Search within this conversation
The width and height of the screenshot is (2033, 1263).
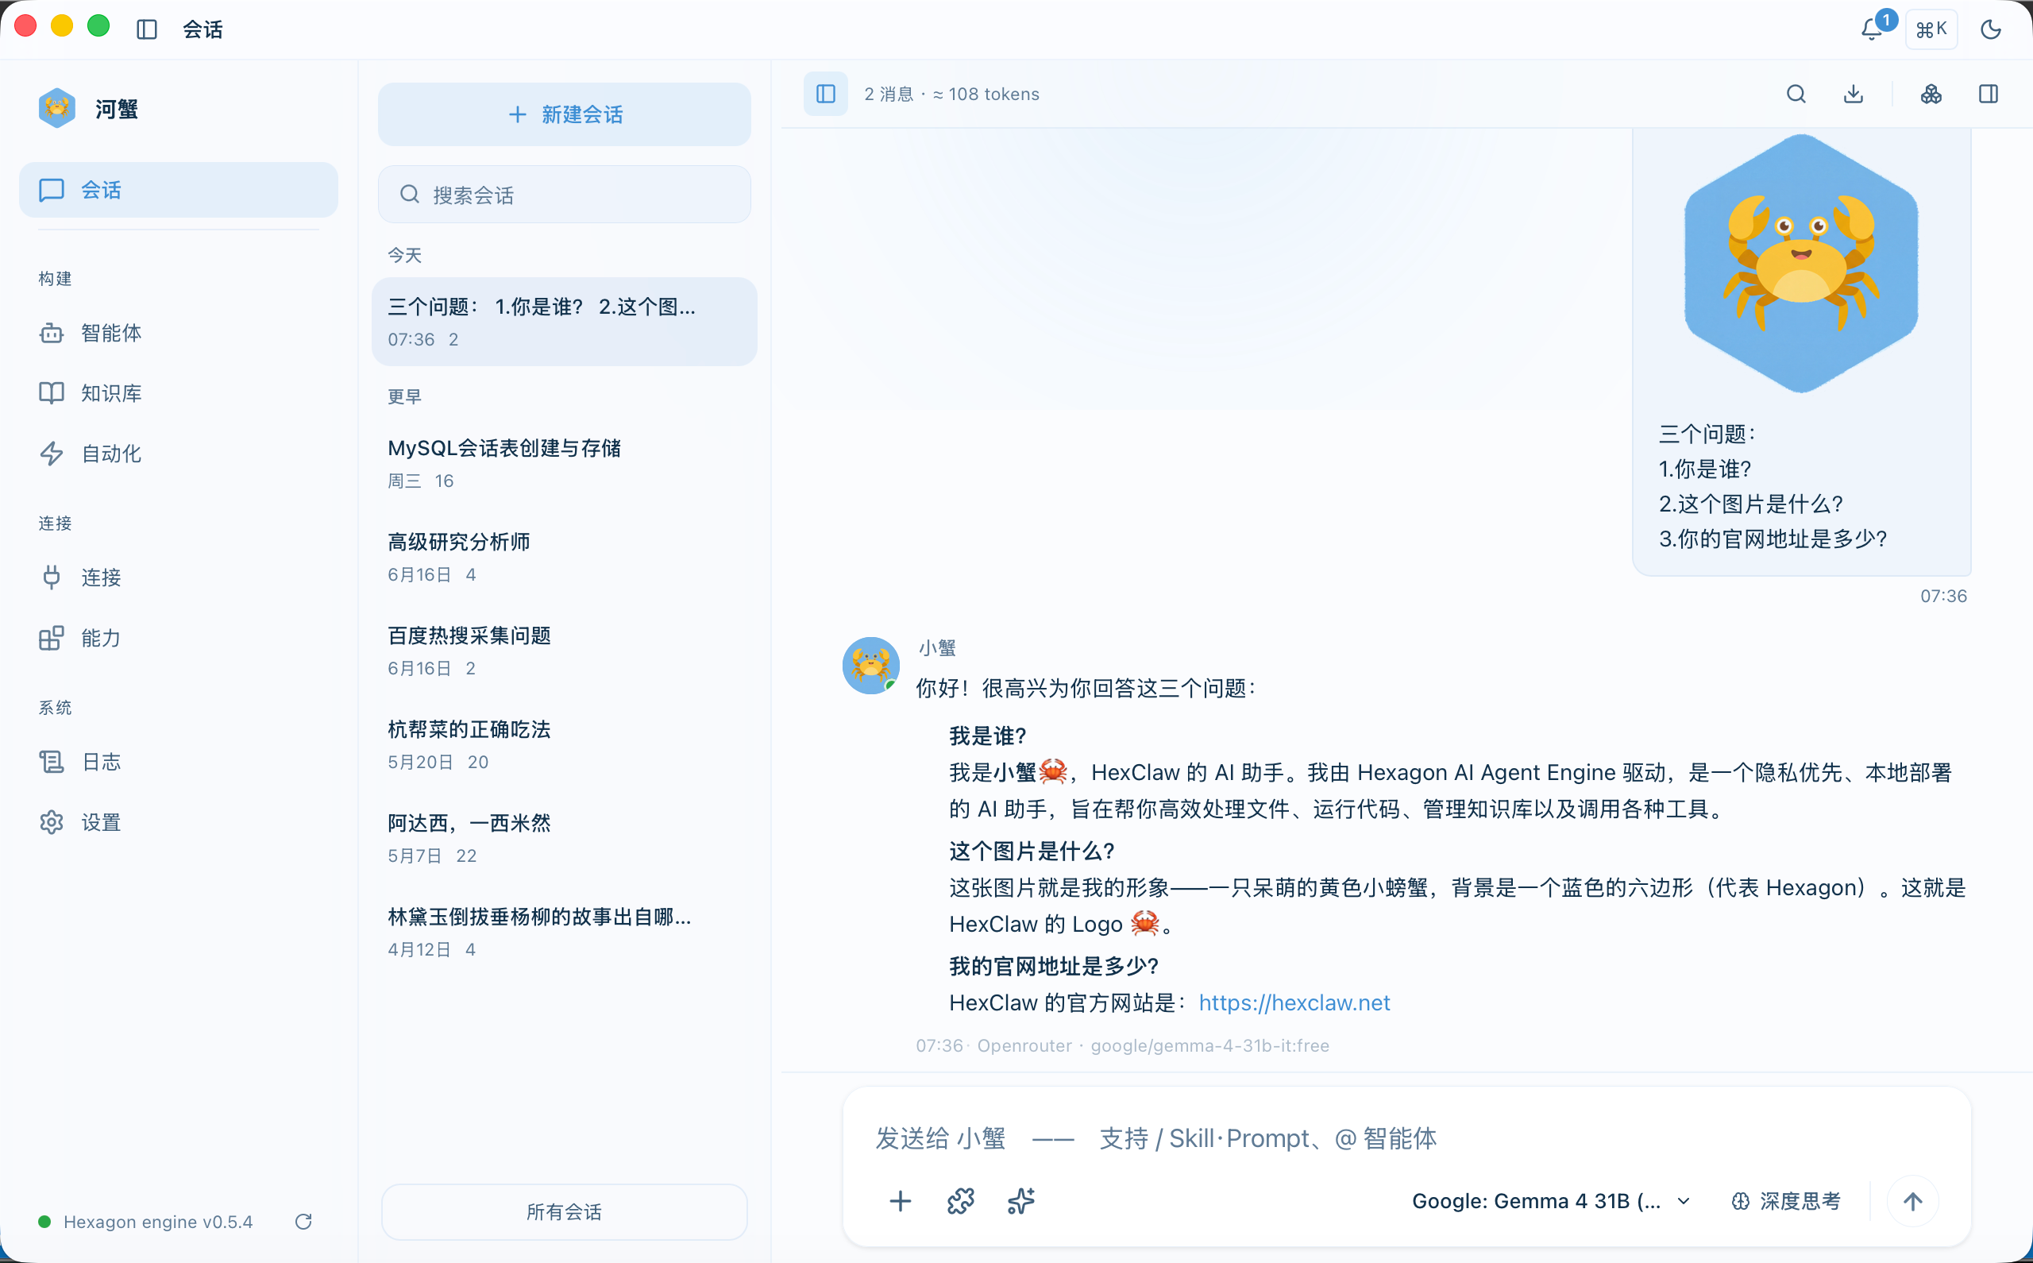point(1796,94)
